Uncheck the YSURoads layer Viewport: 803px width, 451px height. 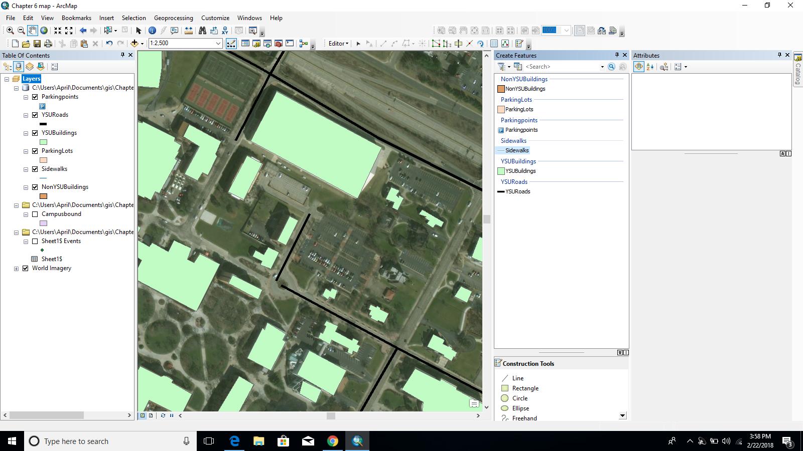(35, 115)
